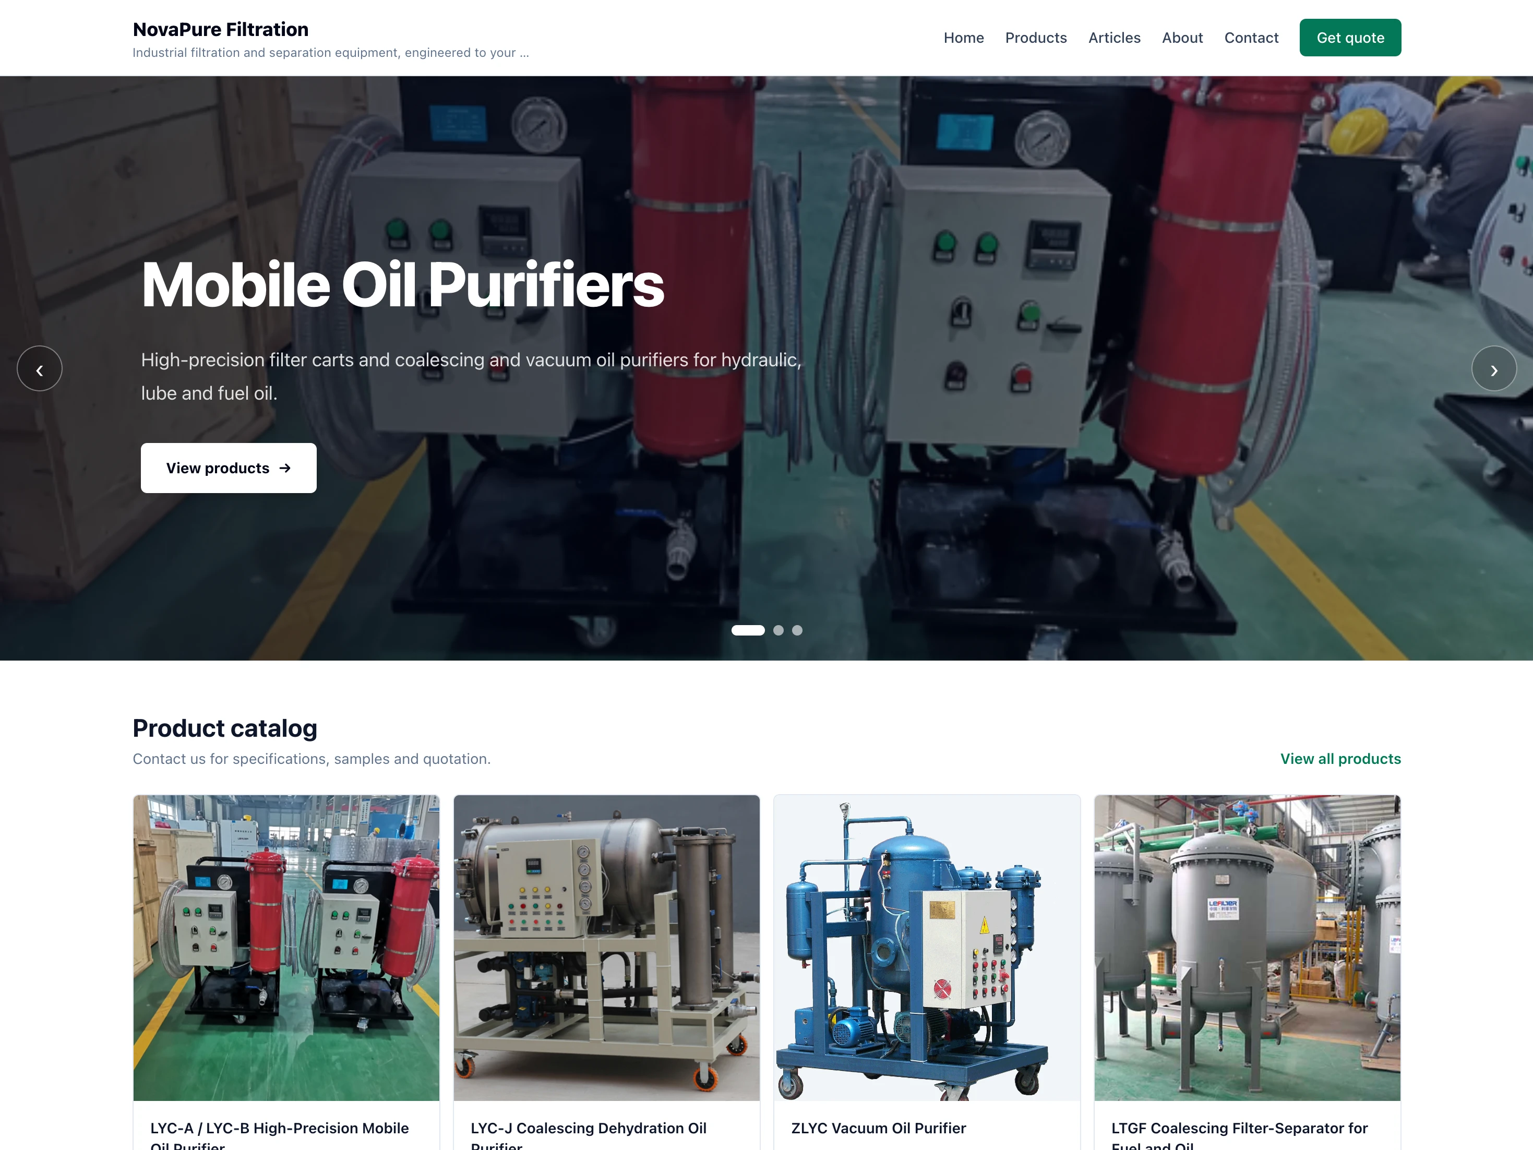Image resolution: width=1533 pixels, height=1150 pixels.
Task: Click LYC-A / LYC-B High-Precision title
Action: click(x=279, y=1135)
